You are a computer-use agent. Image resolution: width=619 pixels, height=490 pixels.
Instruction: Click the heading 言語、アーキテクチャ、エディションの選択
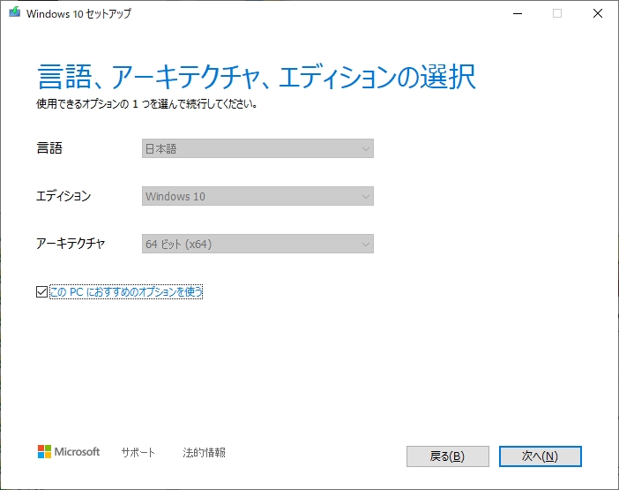pyautogui.click(x=257, y=77)
